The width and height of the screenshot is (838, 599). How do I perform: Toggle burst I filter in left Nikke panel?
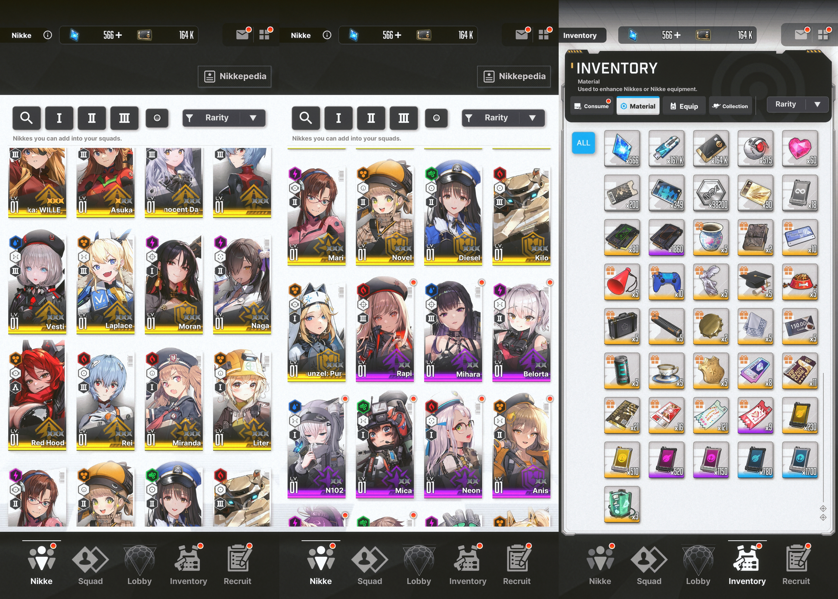pyautogui.click(x=59, y=118)
